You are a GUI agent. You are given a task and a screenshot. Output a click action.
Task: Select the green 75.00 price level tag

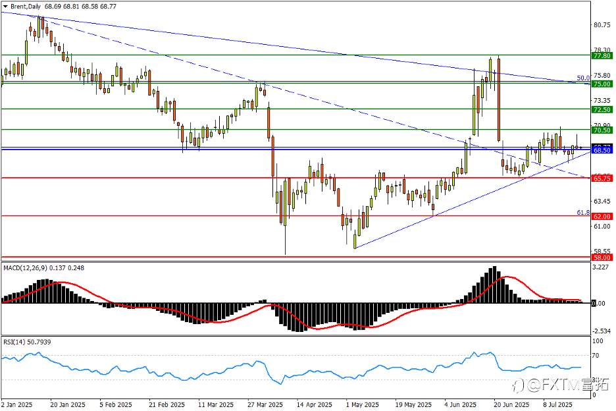pos(602,84)
